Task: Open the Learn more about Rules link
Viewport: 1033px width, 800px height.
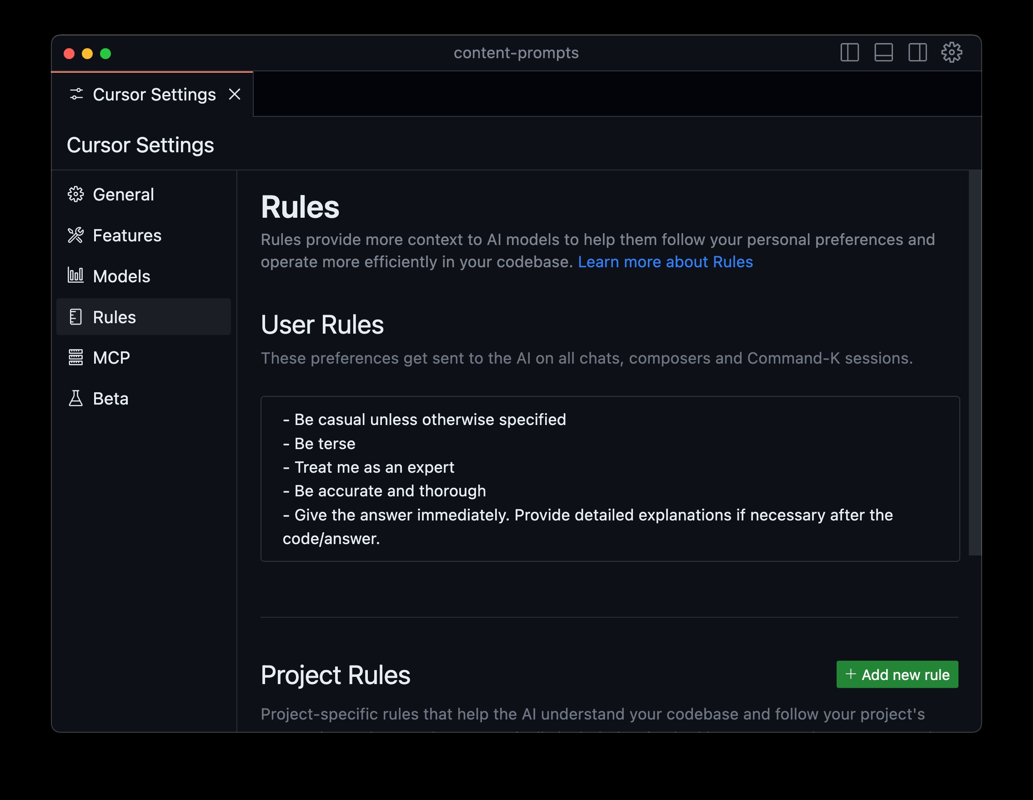Action: point(665,262)
